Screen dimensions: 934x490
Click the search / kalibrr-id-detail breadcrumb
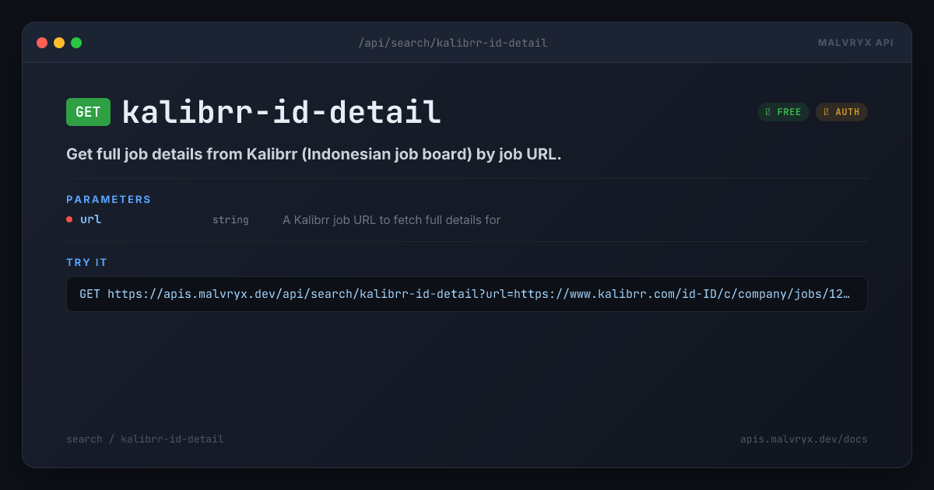click(x=145, y=439)
